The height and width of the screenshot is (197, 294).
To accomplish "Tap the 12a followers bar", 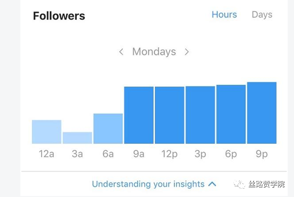I will pos(47,132).
